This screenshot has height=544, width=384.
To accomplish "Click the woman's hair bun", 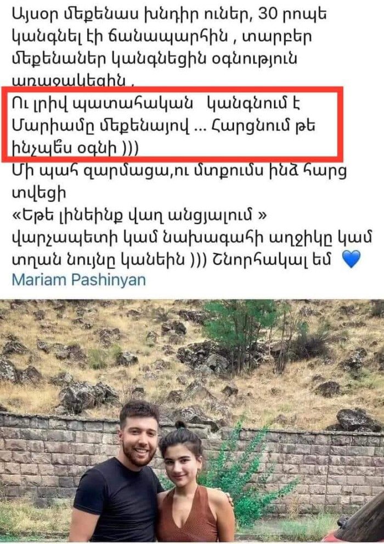I will (x=180, y=425).
